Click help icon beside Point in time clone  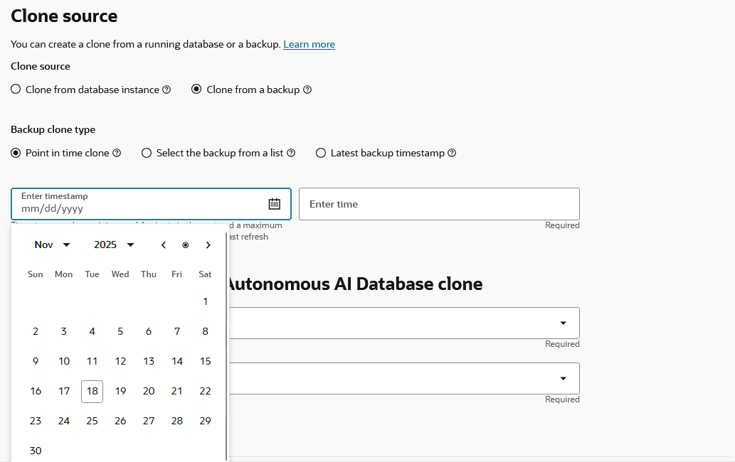[117, 153]
